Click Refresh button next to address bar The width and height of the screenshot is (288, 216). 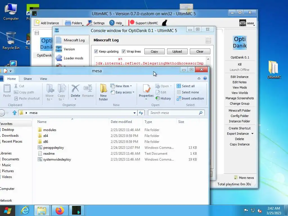tap(141, 113)
